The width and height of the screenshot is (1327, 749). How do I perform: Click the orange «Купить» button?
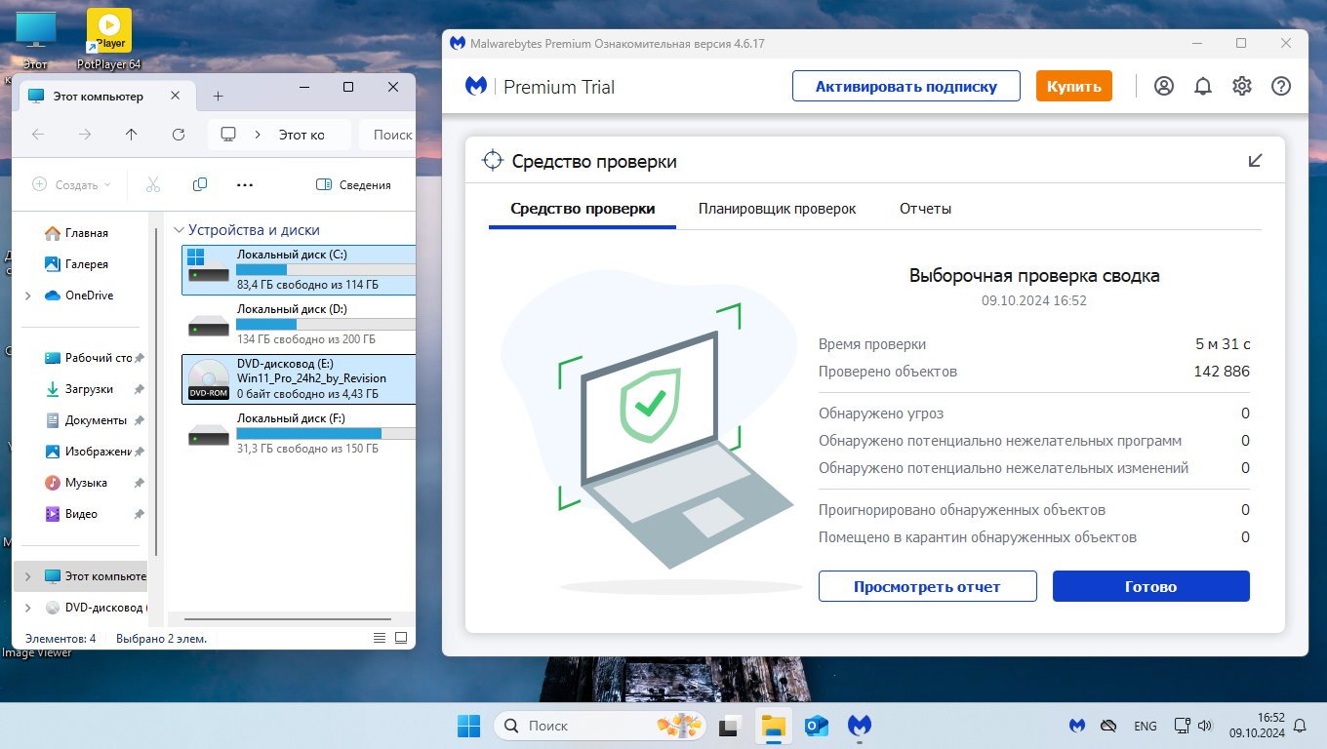[1073, 86]
